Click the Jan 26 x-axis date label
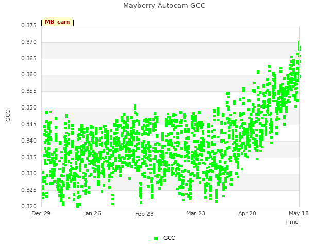This screenshot has width=330, height=248. tap(92, 213)
